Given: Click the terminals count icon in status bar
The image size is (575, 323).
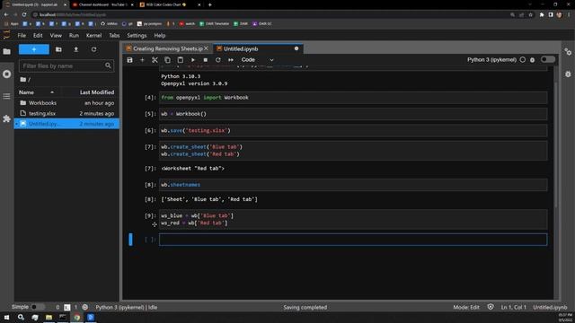Looking at the screenshot, I should pos(67,307).
